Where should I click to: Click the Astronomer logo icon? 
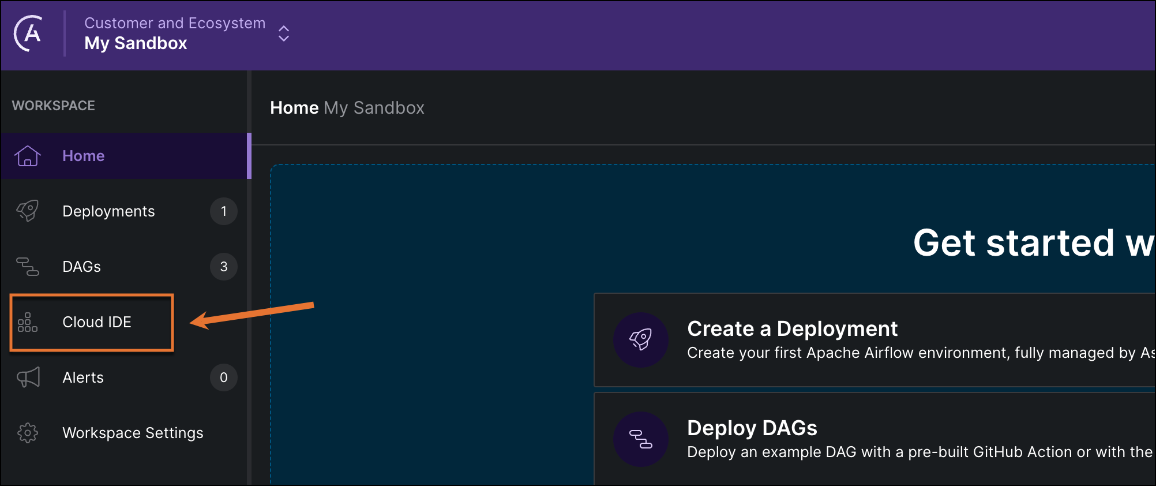coord(30,33)
